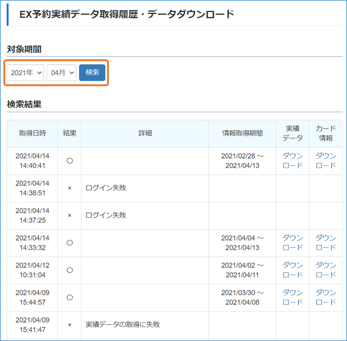Download 実績データ for the 2021/04/14 14:33:32 entry
The height and width of the screenshot is (341, 347).
293,243
